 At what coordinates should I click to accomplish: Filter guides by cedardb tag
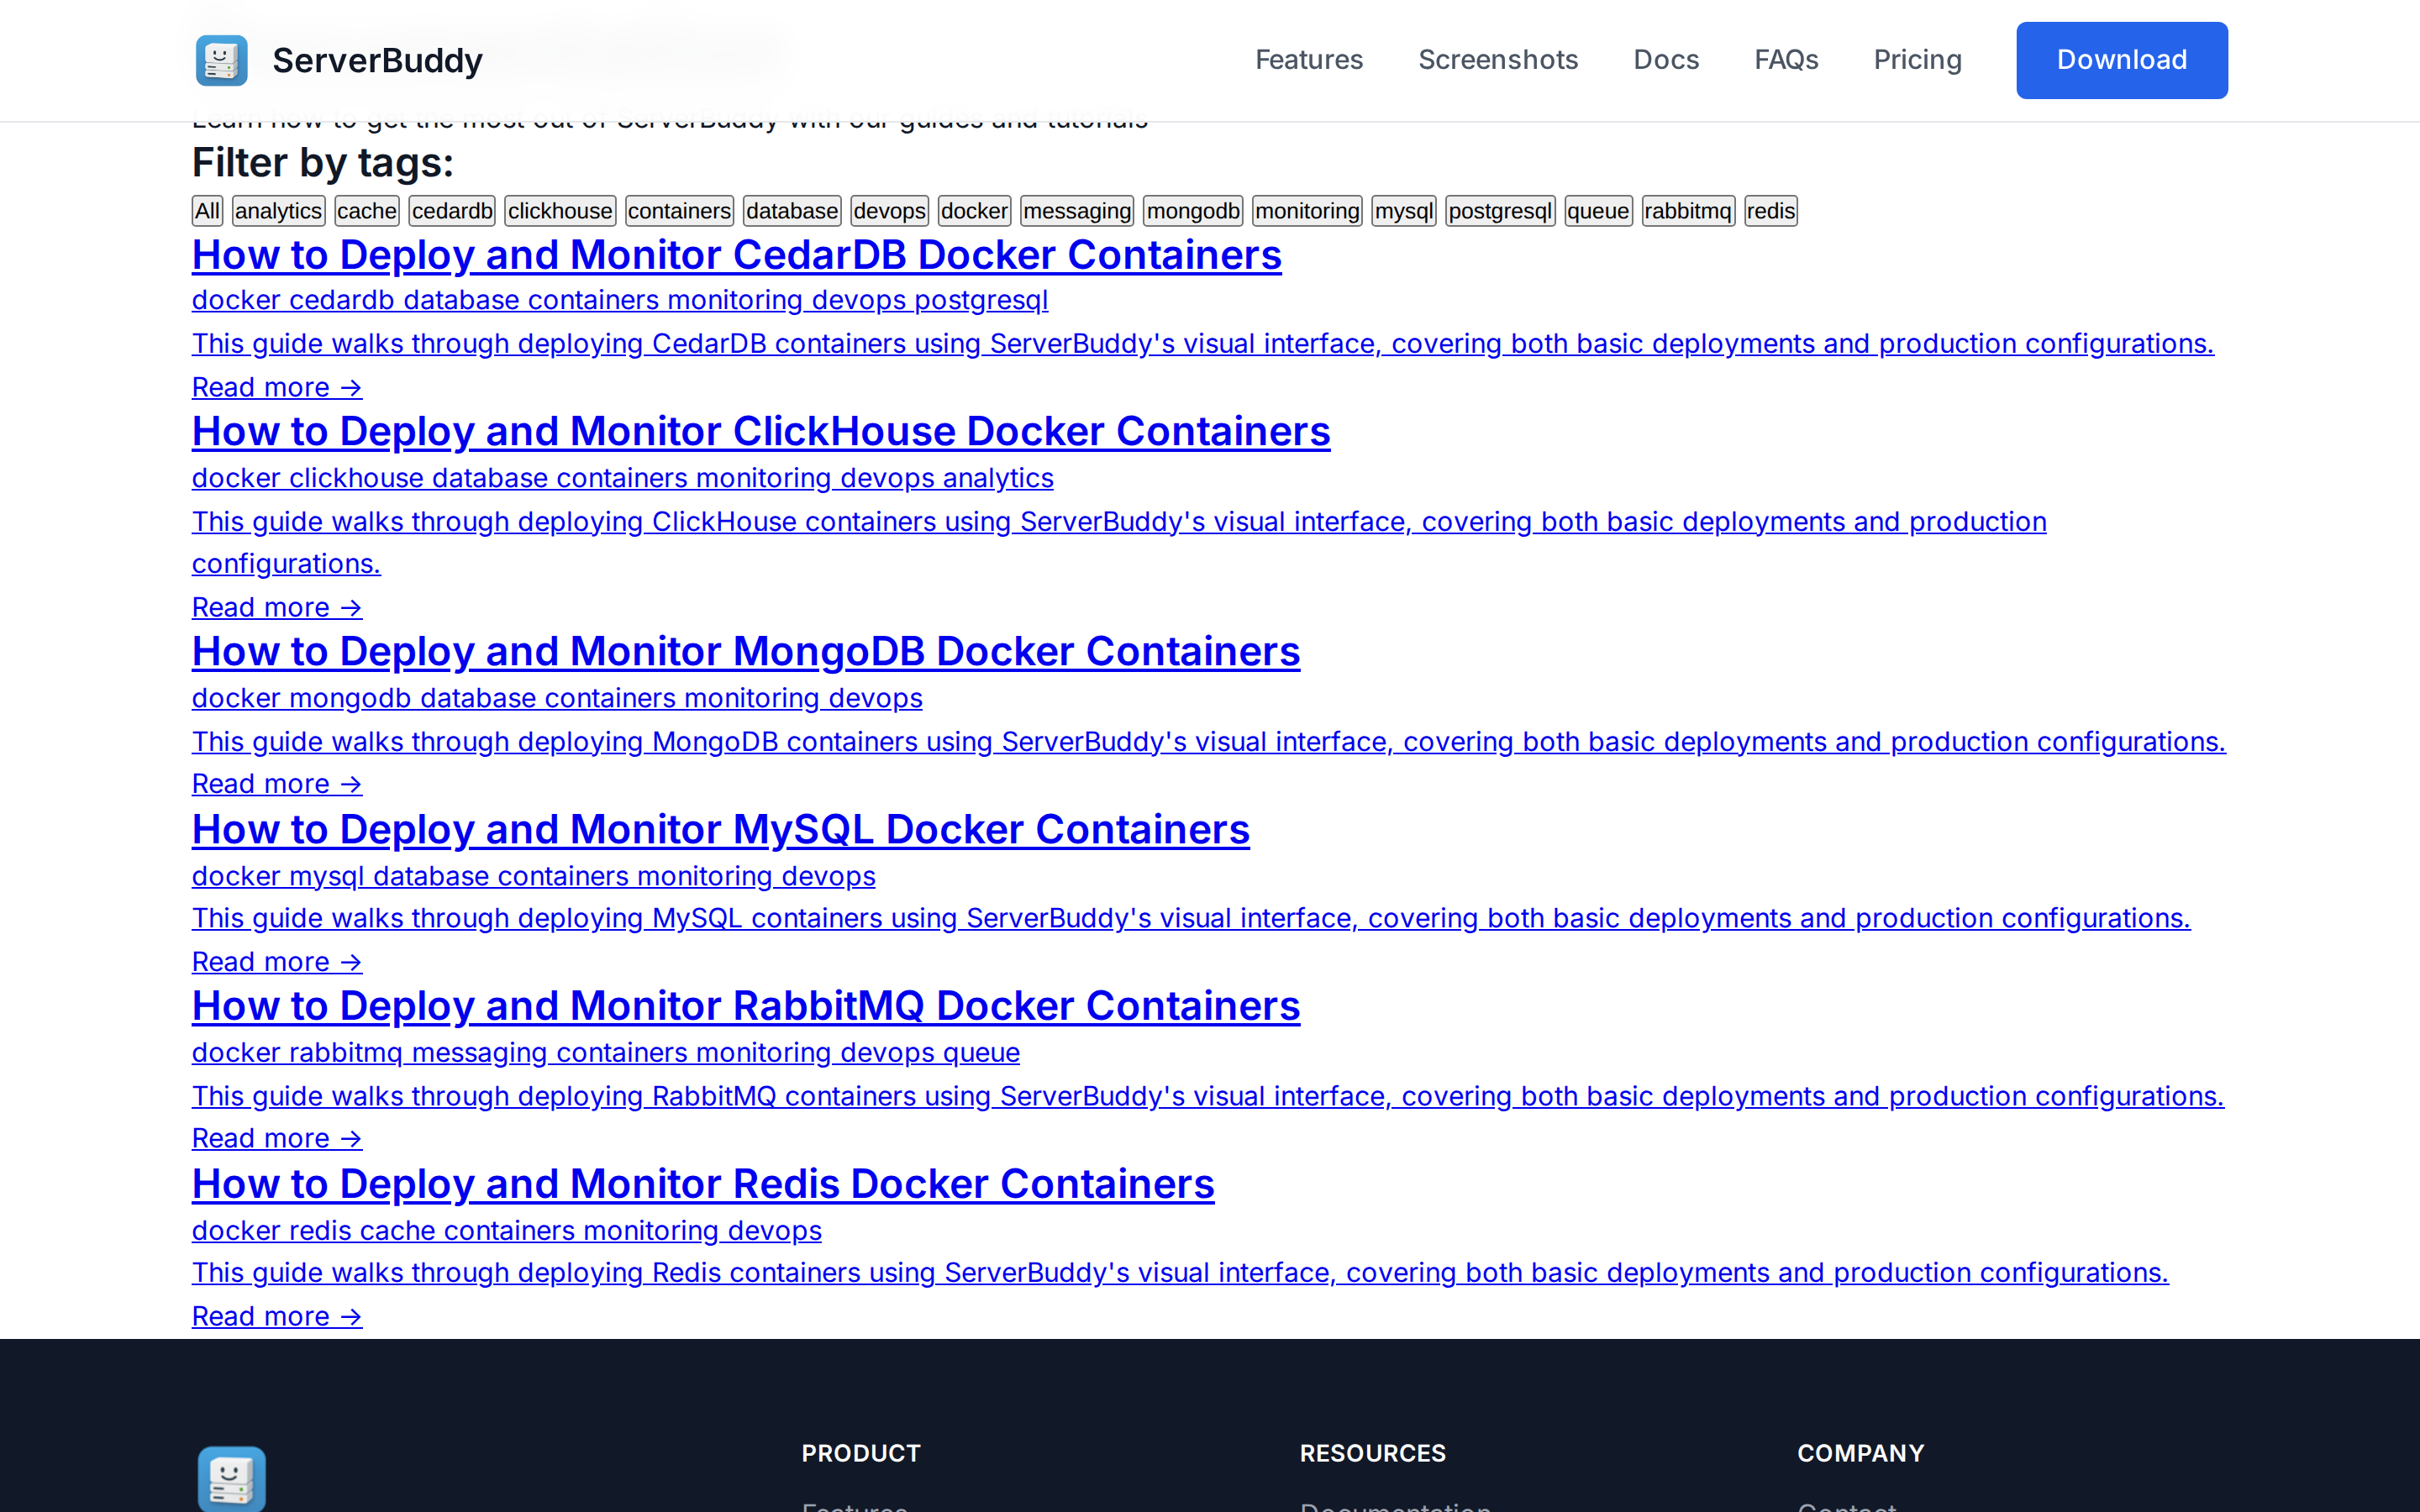point(452,211)
